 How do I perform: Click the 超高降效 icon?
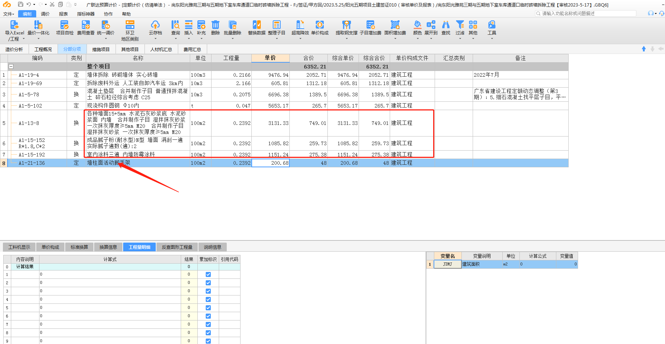[300, 25]
